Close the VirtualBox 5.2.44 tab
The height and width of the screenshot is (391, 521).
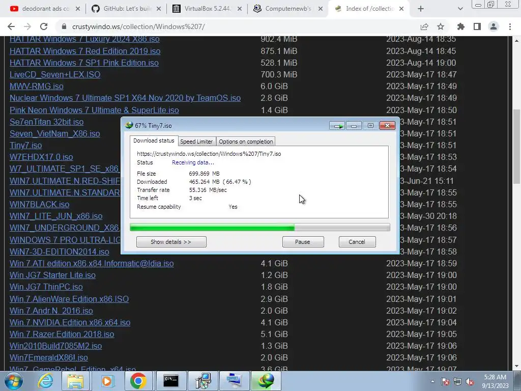(240, 9)
